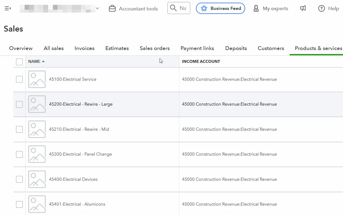Click the search magnifying glass icon
This screenshot has height=215, width=343.
coord(174,8)
